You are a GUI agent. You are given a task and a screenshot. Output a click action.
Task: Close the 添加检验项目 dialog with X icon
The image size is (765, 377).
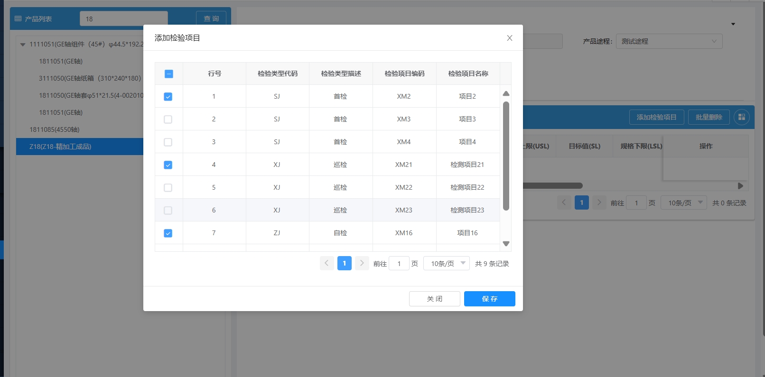tap(509, 38)
